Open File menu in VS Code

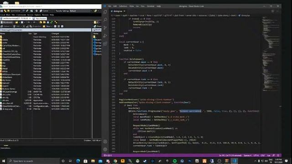point(109,6)
